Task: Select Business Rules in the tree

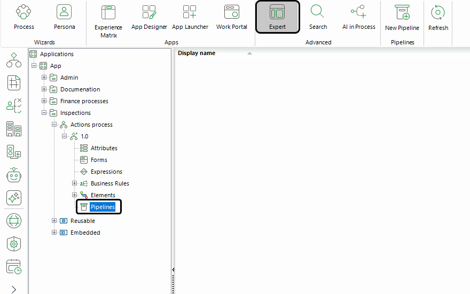Action: coord(109,183)
